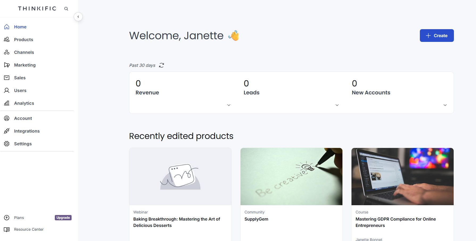Open the Users section
Image resolution: width=476 pixels, height=241 pixels.
pos(20,90)
